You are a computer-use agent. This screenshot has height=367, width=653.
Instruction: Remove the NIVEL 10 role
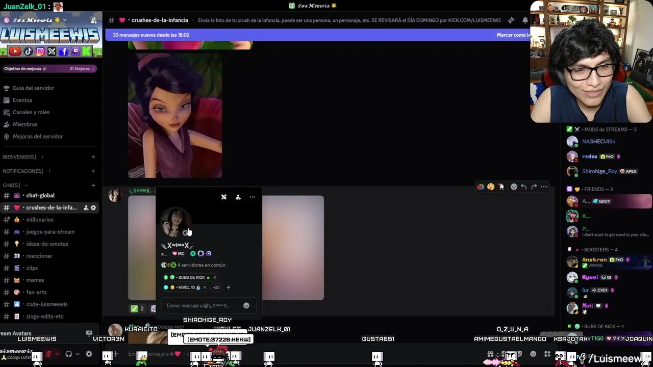(205, 287)
